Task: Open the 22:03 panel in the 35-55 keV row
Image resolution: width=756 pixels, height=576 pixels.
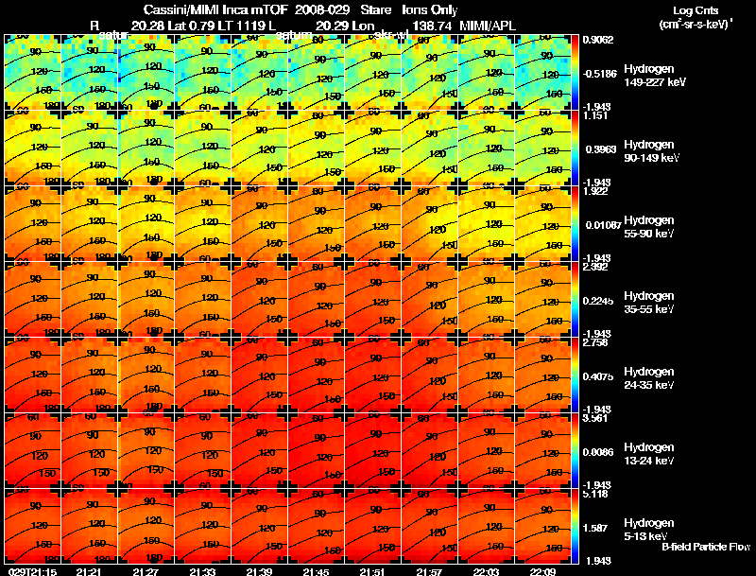Action: [487, 299]
